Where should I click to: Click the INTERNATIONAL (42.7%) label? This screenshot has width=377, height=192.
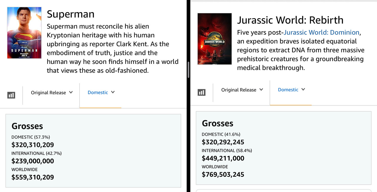tap(37, 153)
